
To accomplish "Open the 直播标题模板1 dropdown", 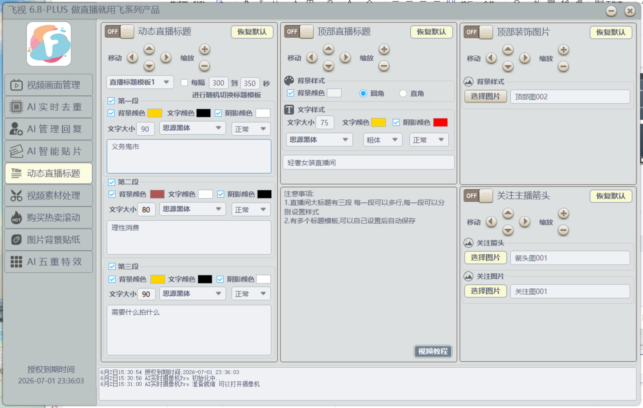I will 140,82.
